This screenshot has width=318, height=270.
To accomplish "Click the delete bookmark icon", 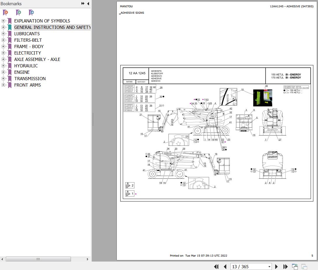I will pos(6,13).
